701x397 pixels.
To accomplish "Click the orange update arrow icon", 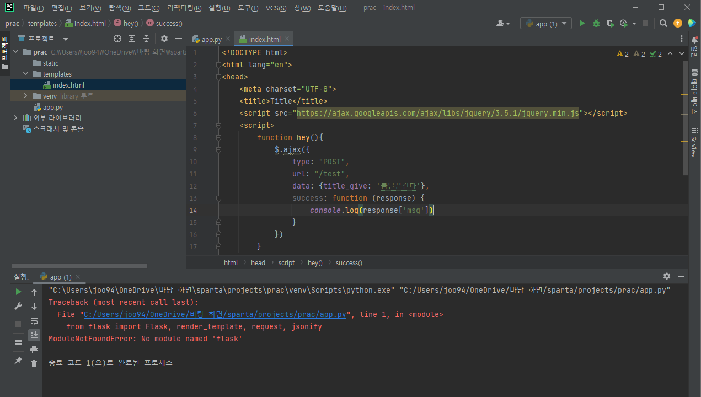I will pos(678,24).
